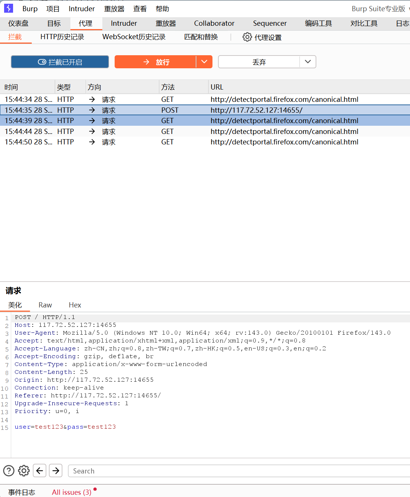Image resolution: width=410 pixels, height=497 pixels.
Task: Click the Referer header line
Action: tap(88, 396)
